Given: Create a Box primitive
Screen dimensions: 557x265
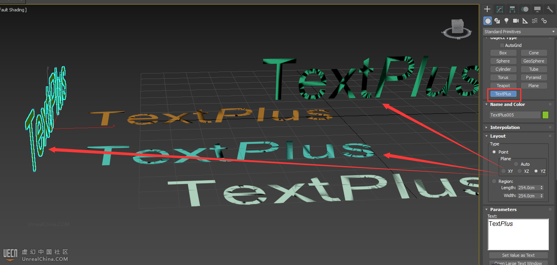Looking at the screenshot, I should click(503, 53).
